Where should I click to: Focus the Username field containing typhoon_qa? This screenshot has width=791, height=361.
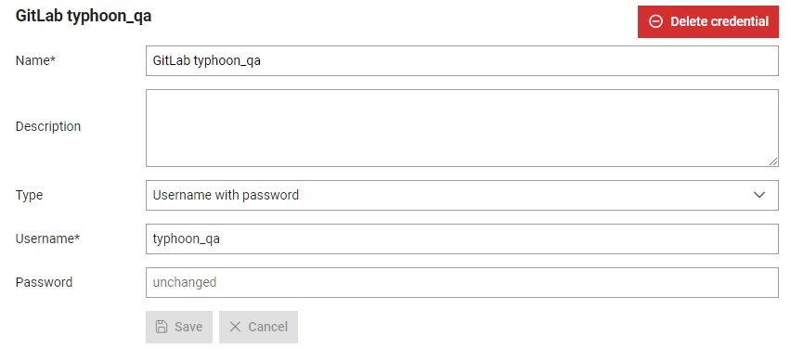tap(462, 239)
